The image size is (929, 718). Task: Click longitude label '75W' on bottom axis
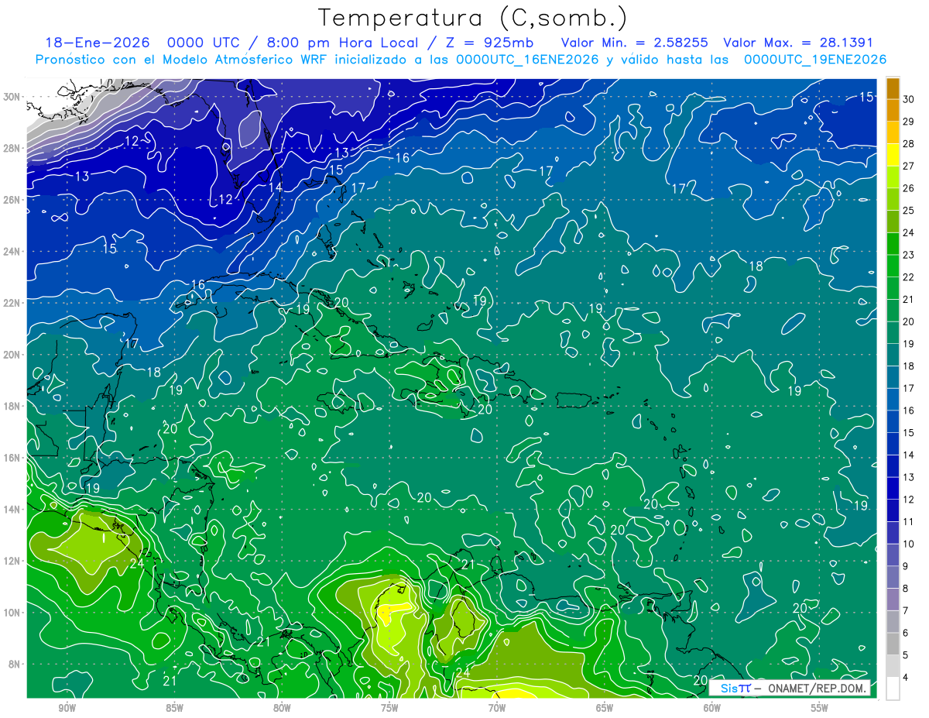point(389,709)
